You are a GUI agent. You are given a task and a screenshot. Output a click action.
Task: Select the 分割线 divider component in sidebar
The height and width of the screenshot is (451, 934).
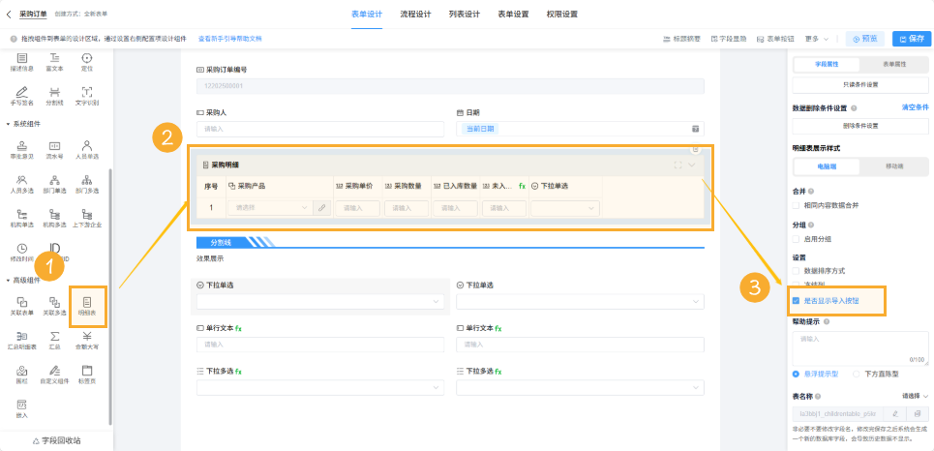pos(54,95)
